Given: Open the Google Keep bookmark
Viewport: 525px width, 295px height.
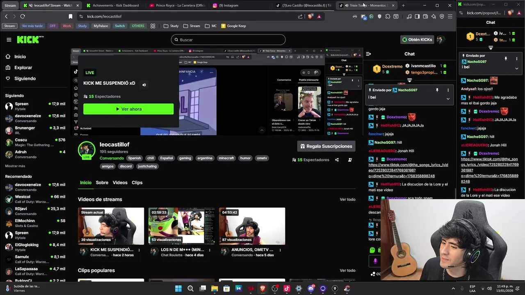Looking at the screenshot, I should 234,26.
